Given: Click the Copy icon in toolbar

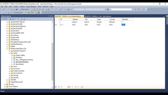Looking at the screenshot, I should pos(45,9).
